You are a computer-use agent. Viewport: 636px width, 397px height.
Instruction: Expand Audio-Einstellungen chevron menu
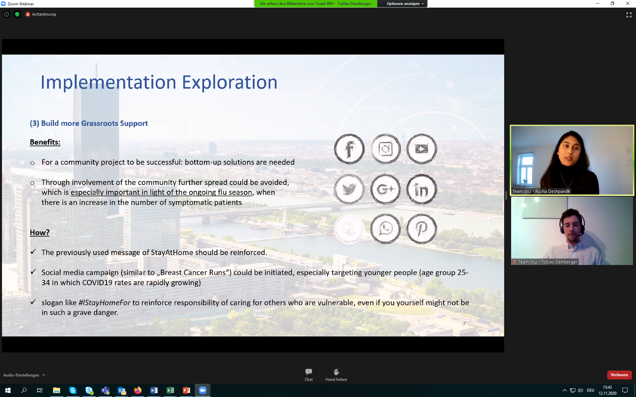(x=44, y=375)
